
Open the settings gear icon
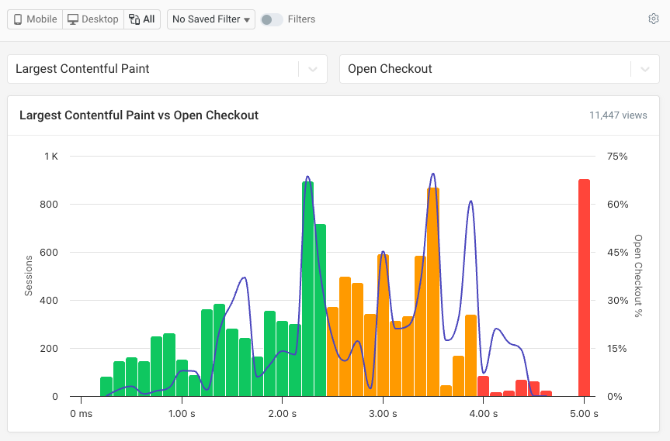(x=654, y=19)
